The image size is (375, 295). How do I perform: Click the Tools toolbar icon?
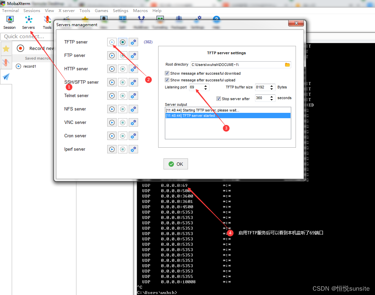coord(47,22)
